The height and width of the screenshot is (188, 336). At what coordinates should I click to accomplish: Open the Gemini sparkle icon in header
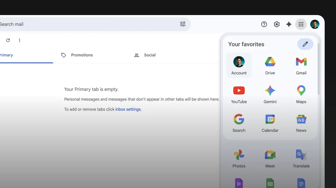pos(288,24)
